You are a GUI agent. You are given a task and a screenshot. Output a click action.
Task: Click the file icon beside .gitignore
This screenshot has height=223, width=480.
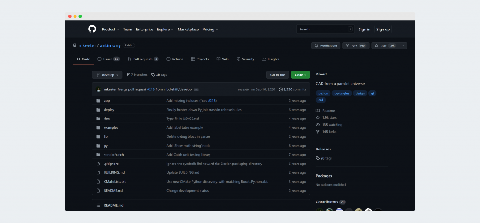[x=98, y=164]
